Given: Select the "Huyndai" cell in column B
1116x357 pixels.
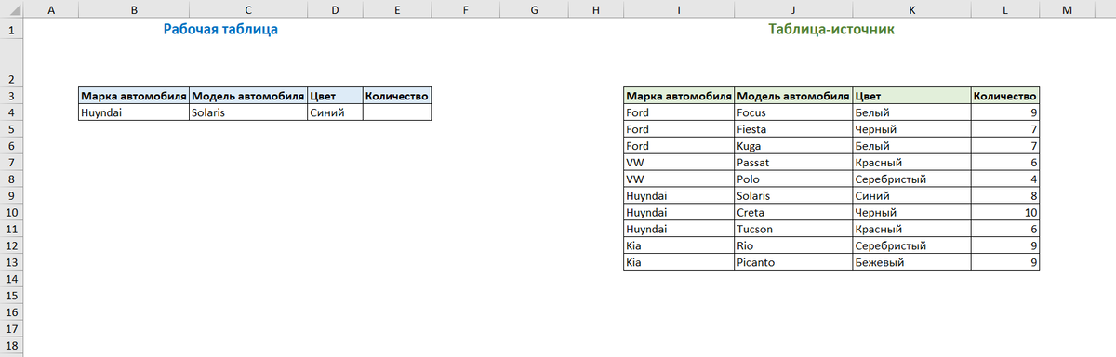Looking at the screenshot, I should [x=134, y=112].
